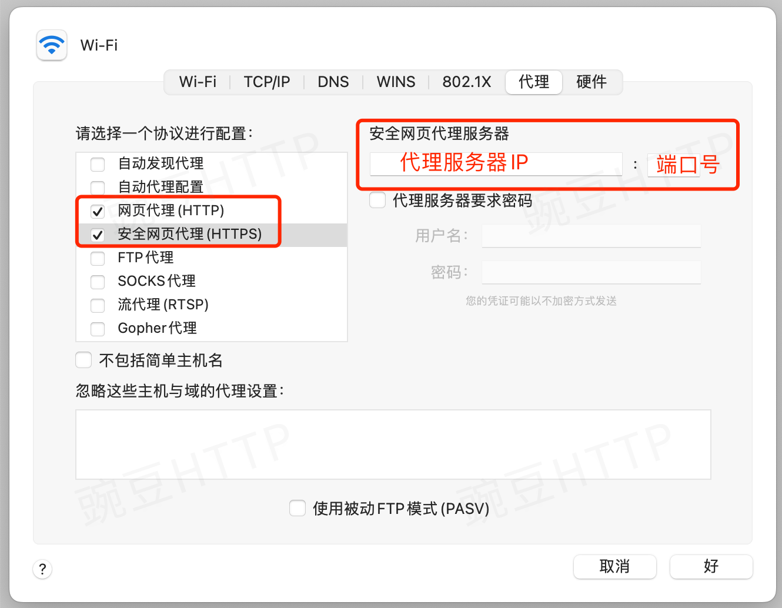Switch to the 硬件 tab

point(591,82)
